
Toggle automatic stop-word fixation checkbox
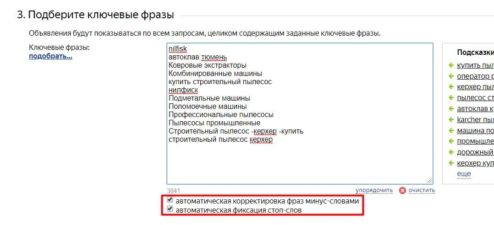pos(170,209)
